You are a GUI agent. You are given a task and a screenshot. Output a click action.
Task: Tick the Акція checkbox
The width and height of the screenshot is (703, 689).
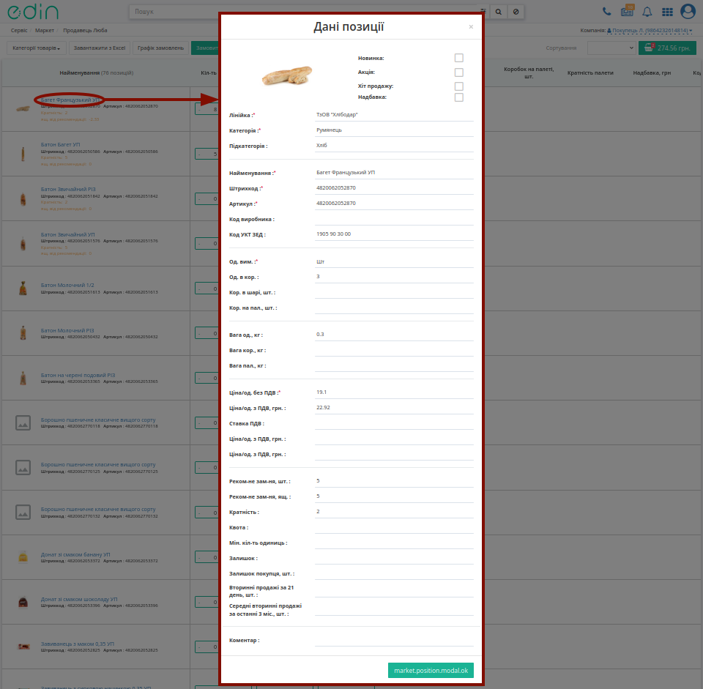click(458, 72)
